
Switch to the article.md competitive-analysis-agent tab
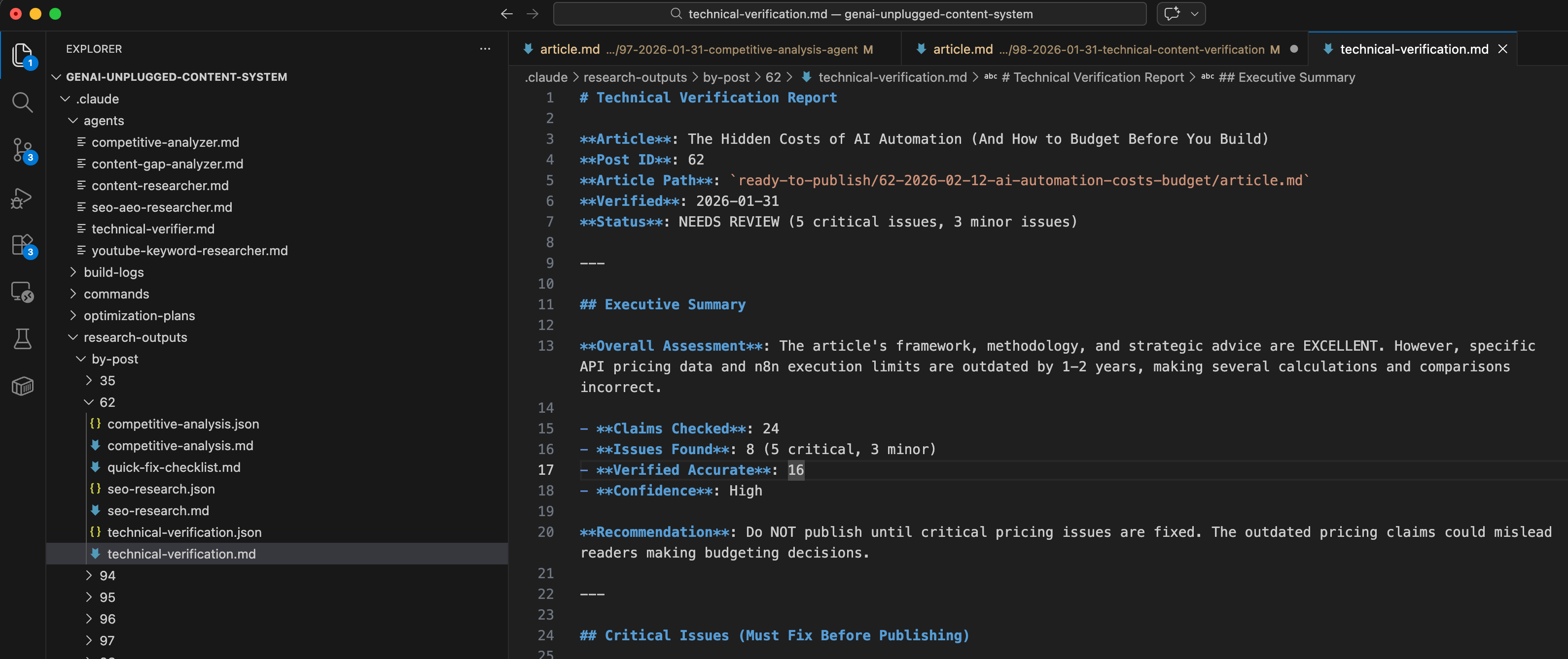698,49
